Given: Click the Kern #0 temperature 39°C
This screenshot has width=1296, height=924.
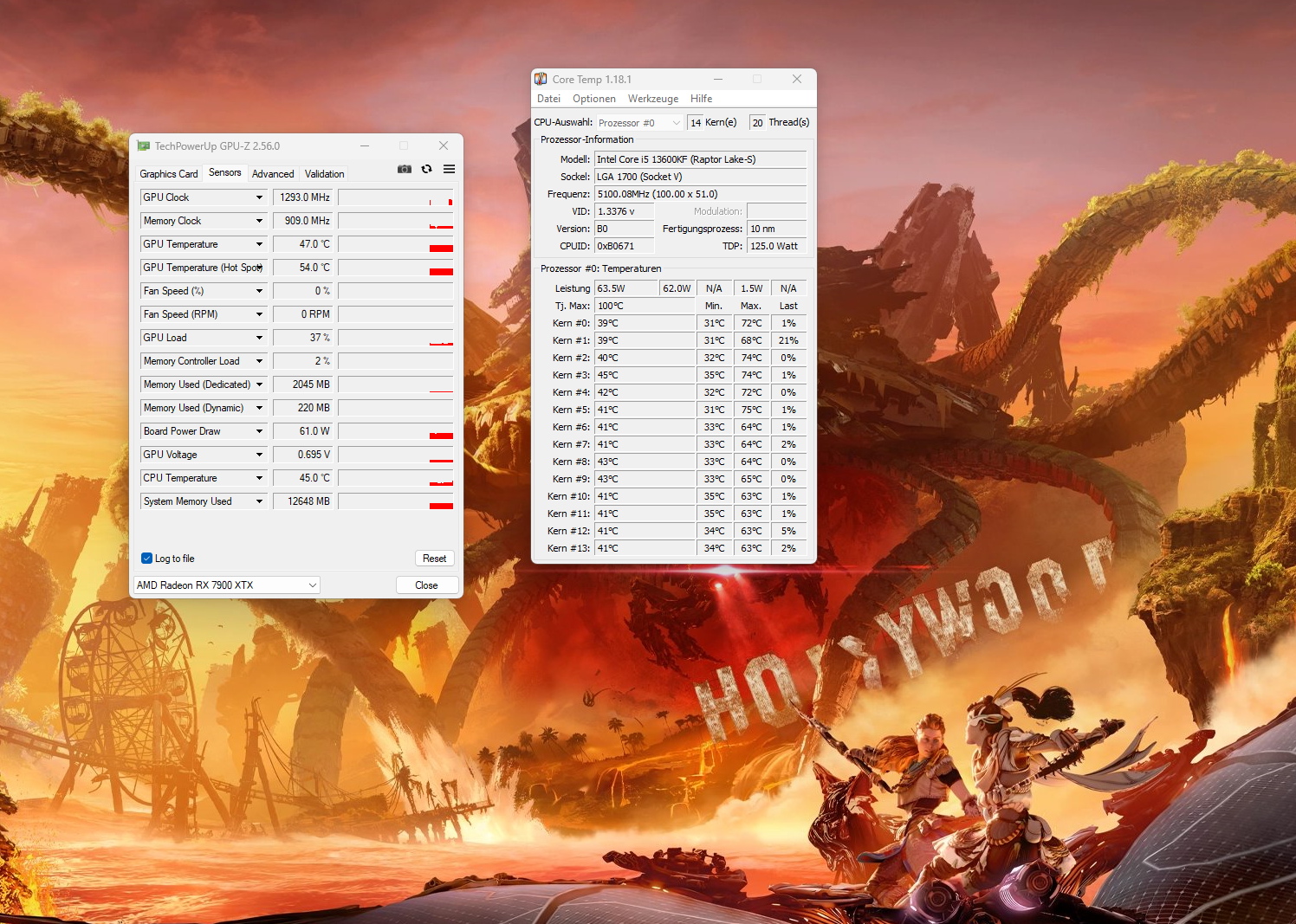Looking at the screenshot, I should [x=645, y=323].
